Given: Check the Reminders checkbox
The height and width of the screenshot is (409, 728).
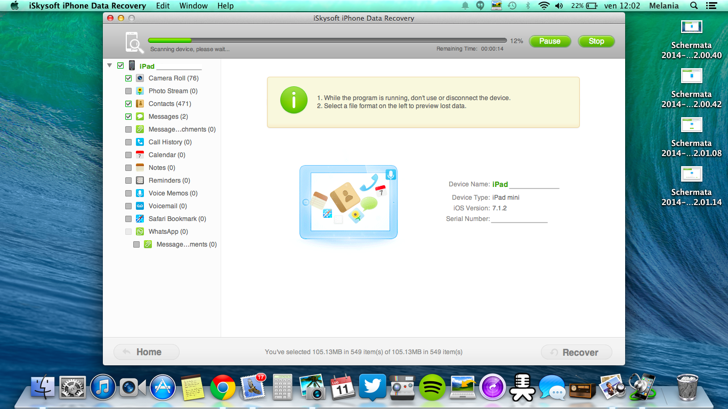Looking at the screenshot, I should point(128,181).
